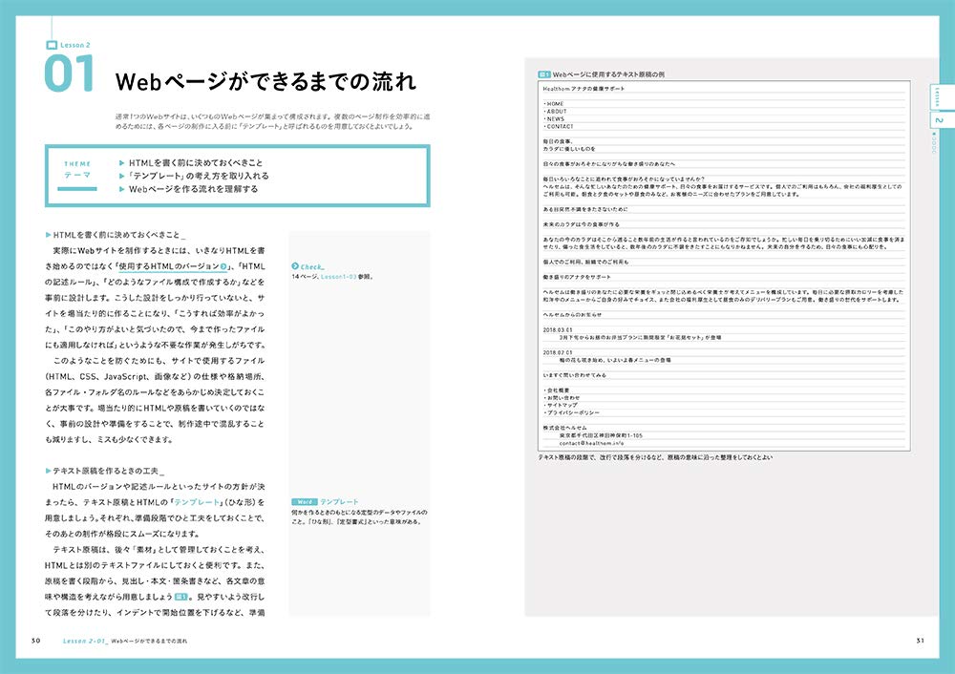Click the ABOUT line in the text sample
The image size is (955, 674).
click(555, 112)
